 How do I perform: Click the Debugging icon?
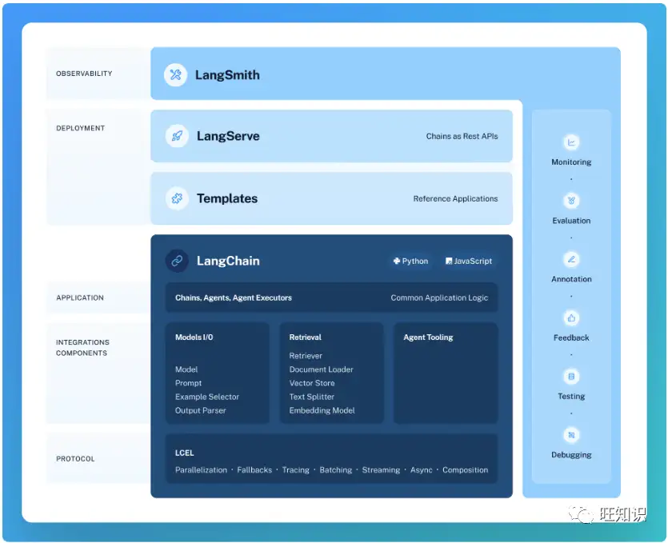click(571, 435)
